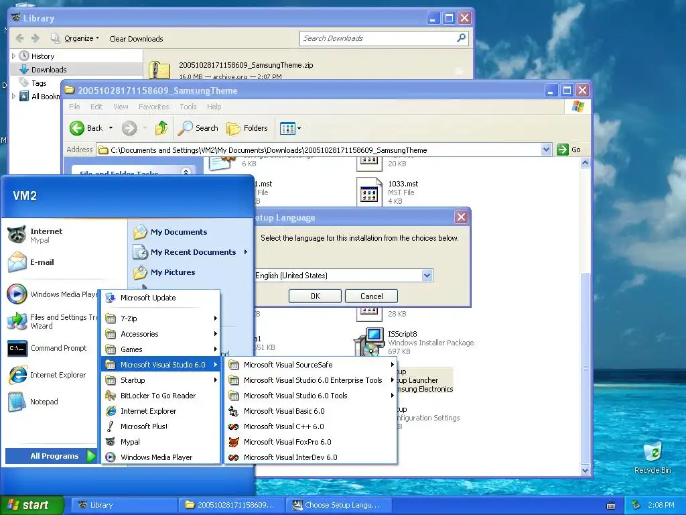Click Cancel in Setup Language dialog

[x=371, y=296]
